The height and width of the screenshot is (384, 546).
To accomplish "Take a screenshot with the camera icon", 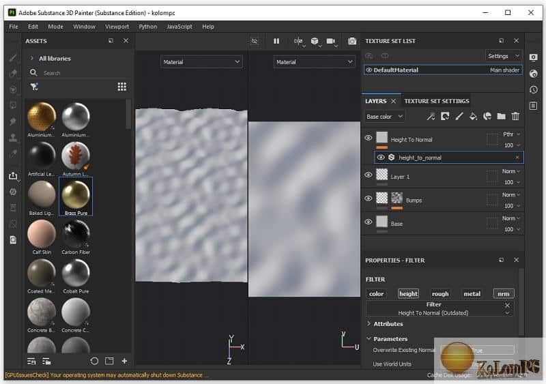I will (x=352, y=41).
